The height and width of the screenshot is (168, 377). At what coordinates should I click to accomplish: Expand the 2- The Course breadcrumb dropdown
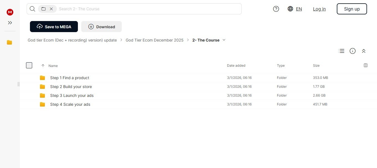(x=224, y=40)
